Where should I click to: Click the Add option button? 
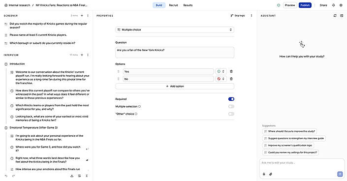coord(175,86)
